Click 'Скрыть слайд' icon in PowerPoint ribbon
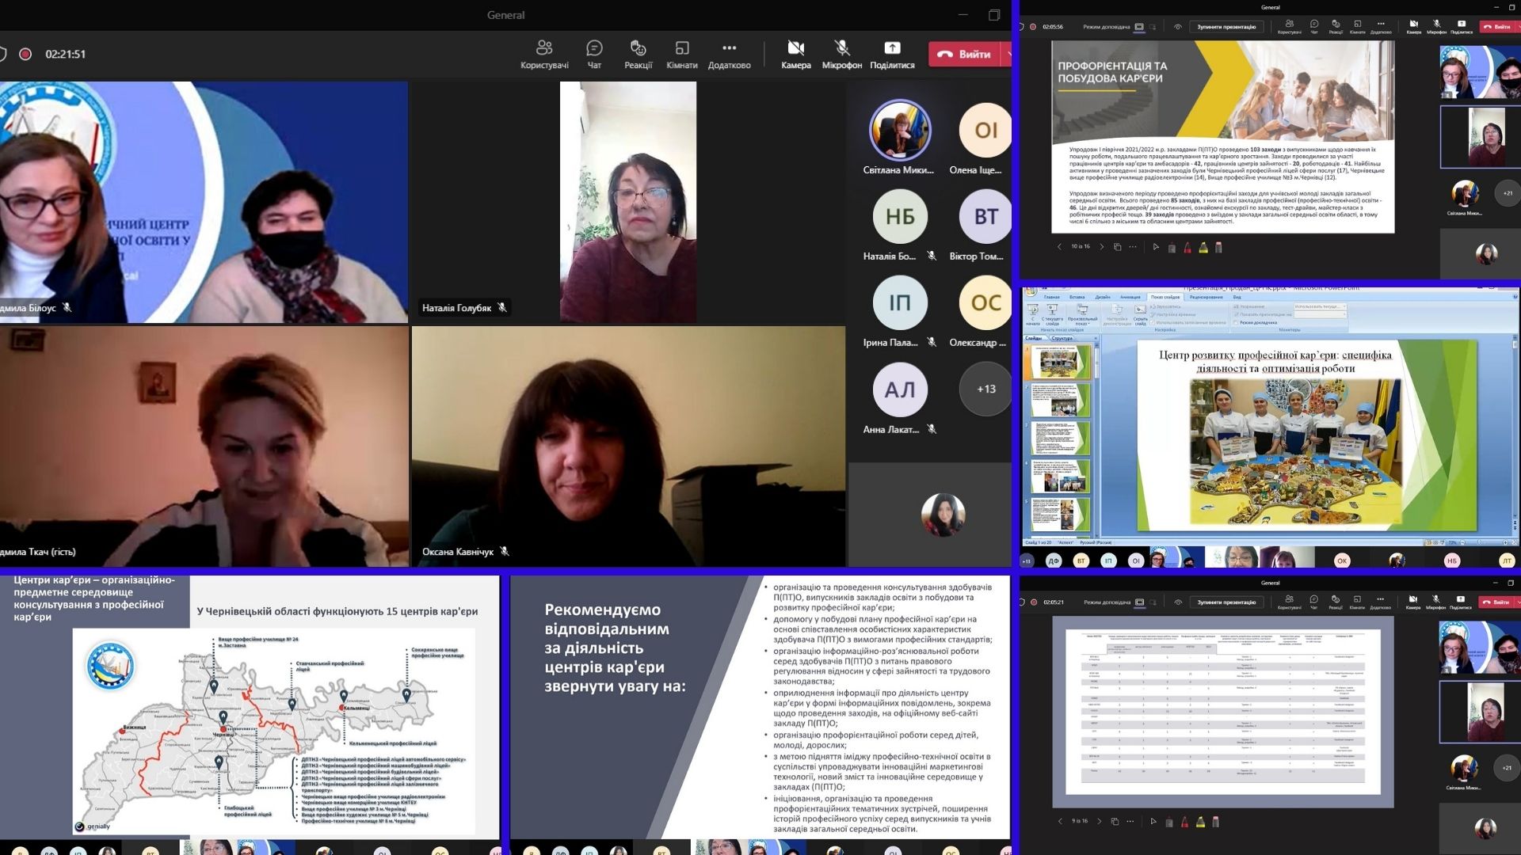The height and width of the screenshot is (855, 1521). [1140, 311]
